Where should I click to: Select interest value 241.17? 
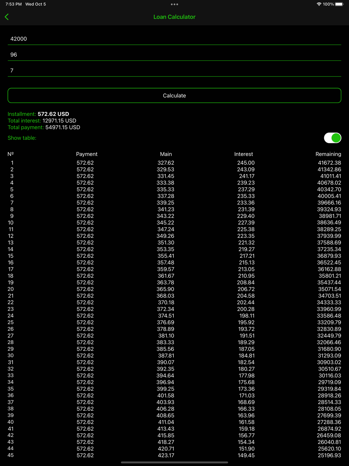(247, 176)
